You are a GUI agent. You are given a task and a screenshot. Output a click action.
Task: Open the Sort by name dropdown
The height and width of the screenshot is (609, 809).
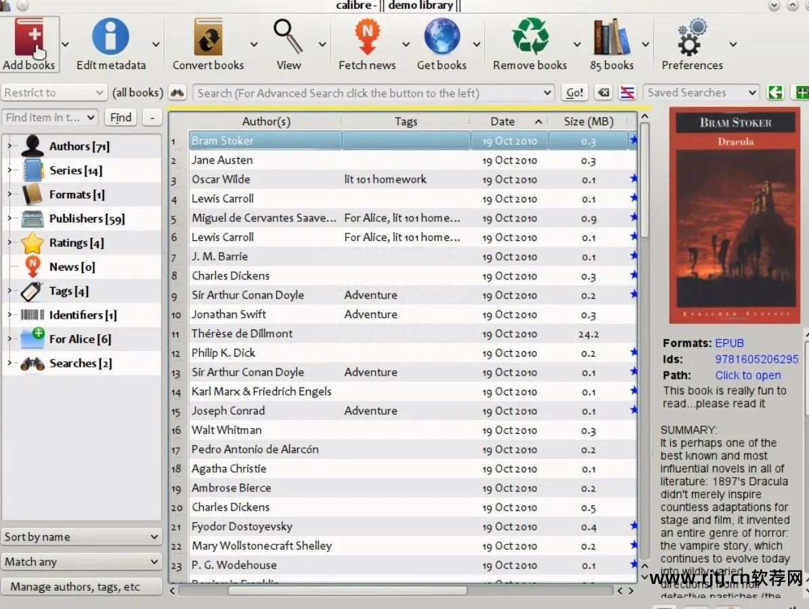point(81,537)
